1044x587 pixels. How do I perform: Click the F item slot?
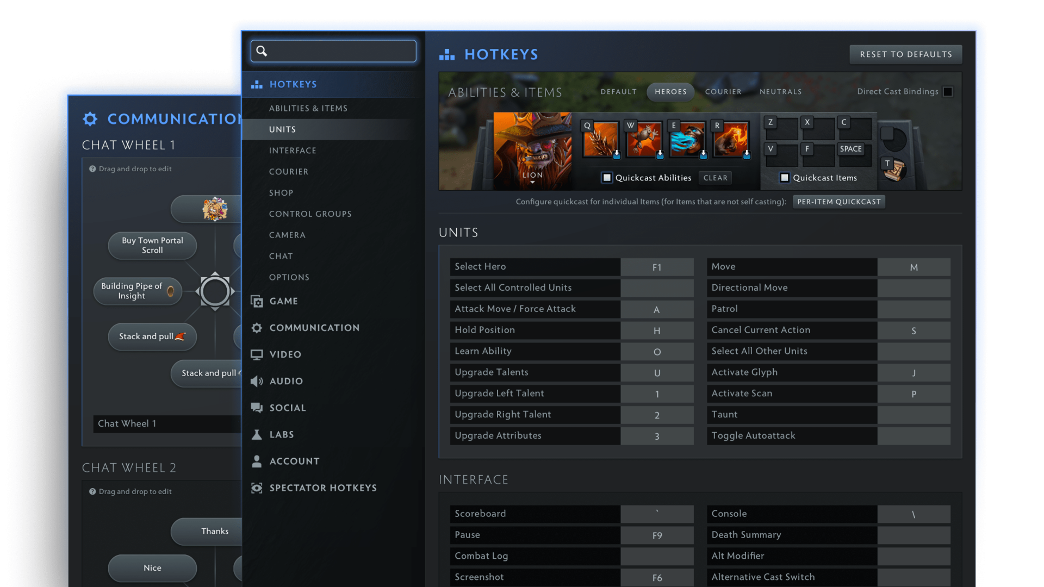pyautogui.click(x=818, y=155)
